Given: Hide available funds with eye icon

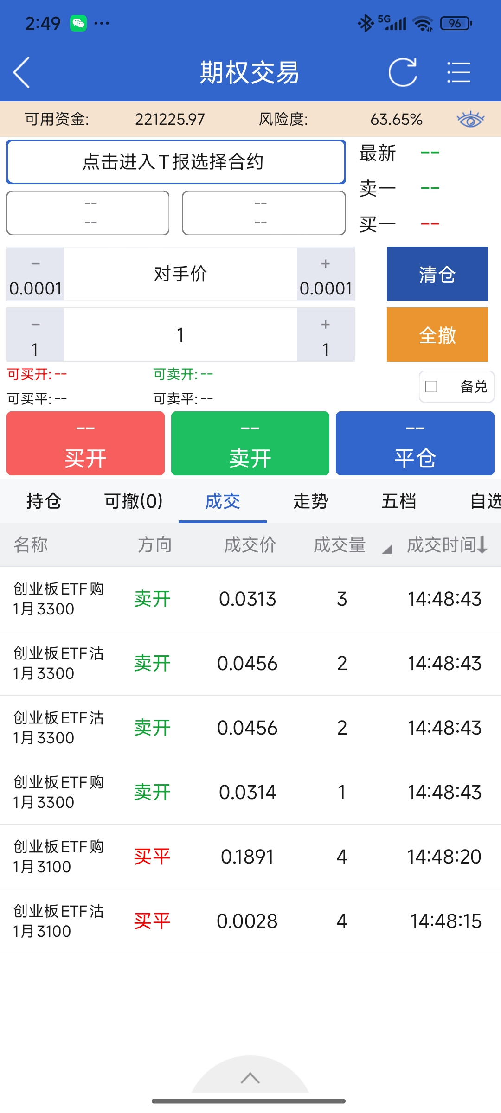Looking at the screenshot, I should point(470,119).
